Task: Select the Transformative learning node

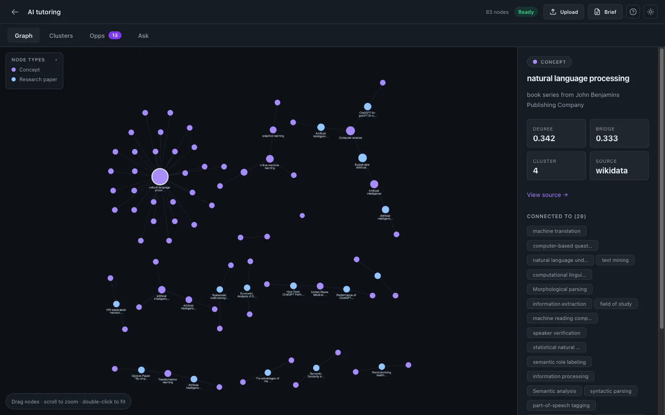Action: tap(168, 373)
